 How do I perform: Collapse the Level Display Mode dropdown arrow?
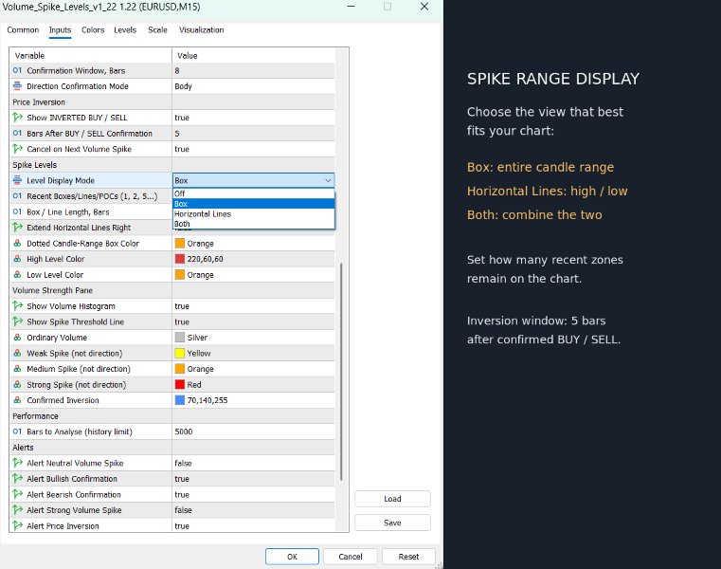pyautogui.click(x=328, y=180)
